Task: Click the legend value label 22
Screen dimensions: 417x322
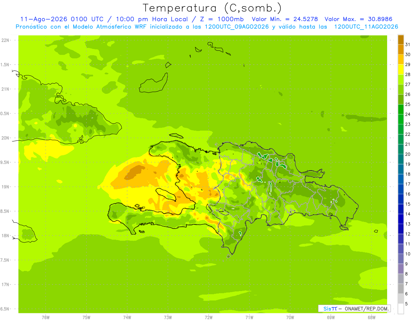Action: tap(408, 134)
